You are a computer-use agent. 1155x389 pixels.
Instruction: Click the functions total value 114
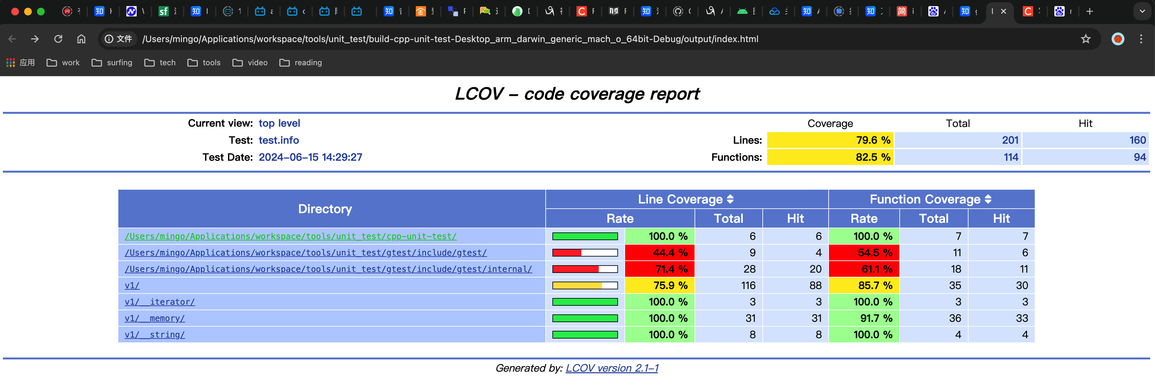(1011, 157)
